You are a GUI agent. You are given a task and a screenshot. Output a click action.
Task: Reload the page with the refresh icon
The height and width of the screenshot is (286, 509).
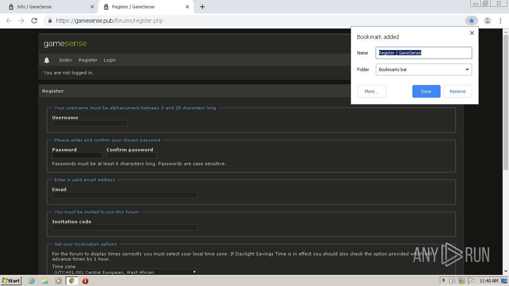pyautogui.click(x=34, y=21)
